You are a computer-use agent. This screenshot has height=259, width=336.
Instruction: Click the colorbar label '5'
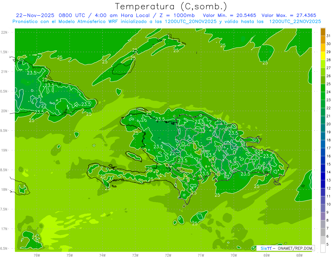[328, 244]
